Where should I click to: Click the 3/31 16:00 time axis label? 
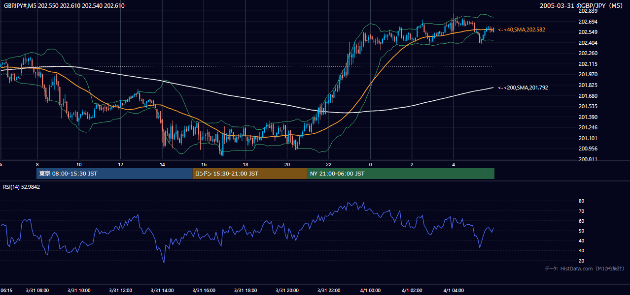coord(204,291)
